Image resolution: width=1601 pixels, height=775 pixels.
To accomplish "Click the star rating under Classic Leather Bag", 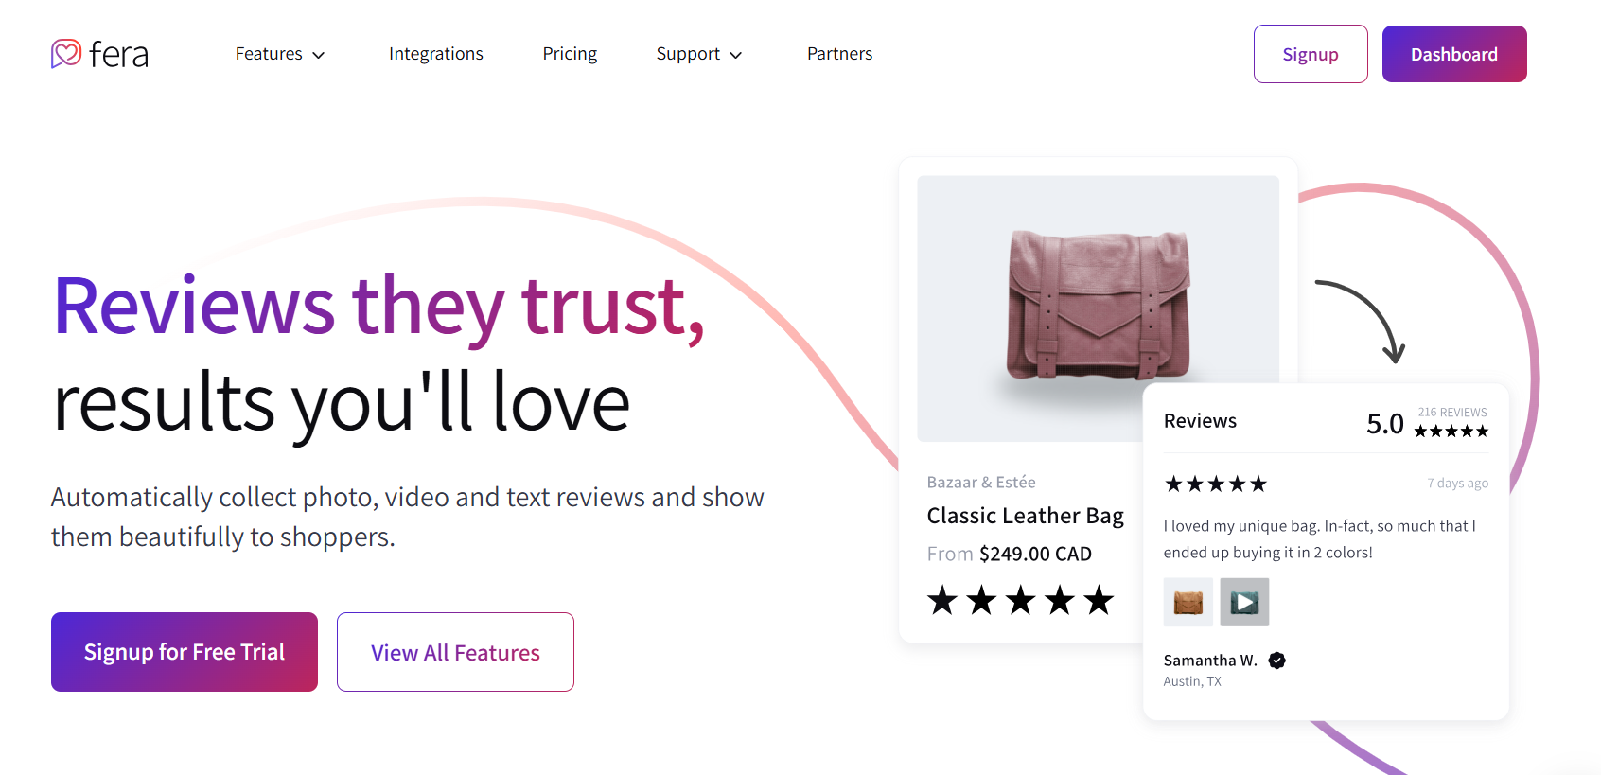I will point(1020,599).
